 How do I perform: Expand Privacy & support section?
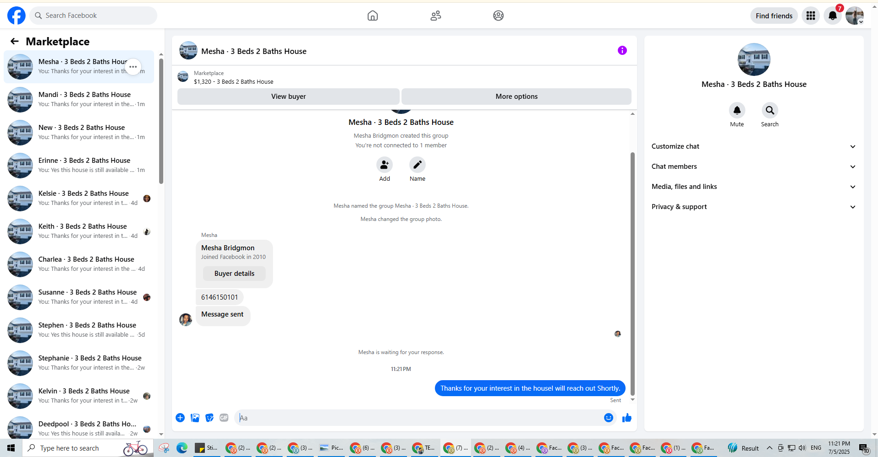coord(754,207)
